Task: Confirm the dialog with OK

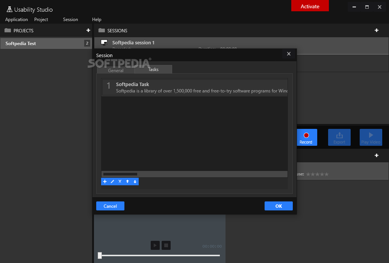Action: click(x=279, y=206)
